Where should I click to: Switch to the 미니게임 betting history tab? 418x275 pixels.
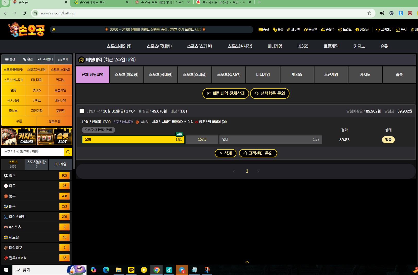(263, 75)
